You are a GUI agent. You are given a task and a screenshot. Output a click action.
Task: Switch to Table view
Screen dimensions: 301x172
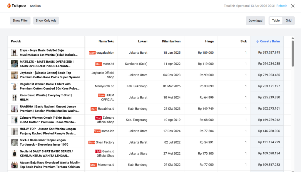click(276, 21)
